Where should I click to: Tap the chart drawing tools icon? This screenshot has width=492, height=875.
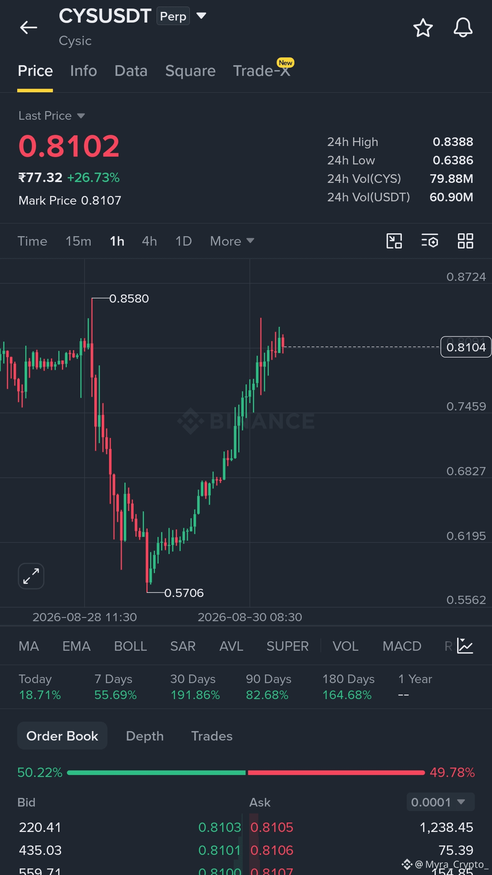point(394,241)
